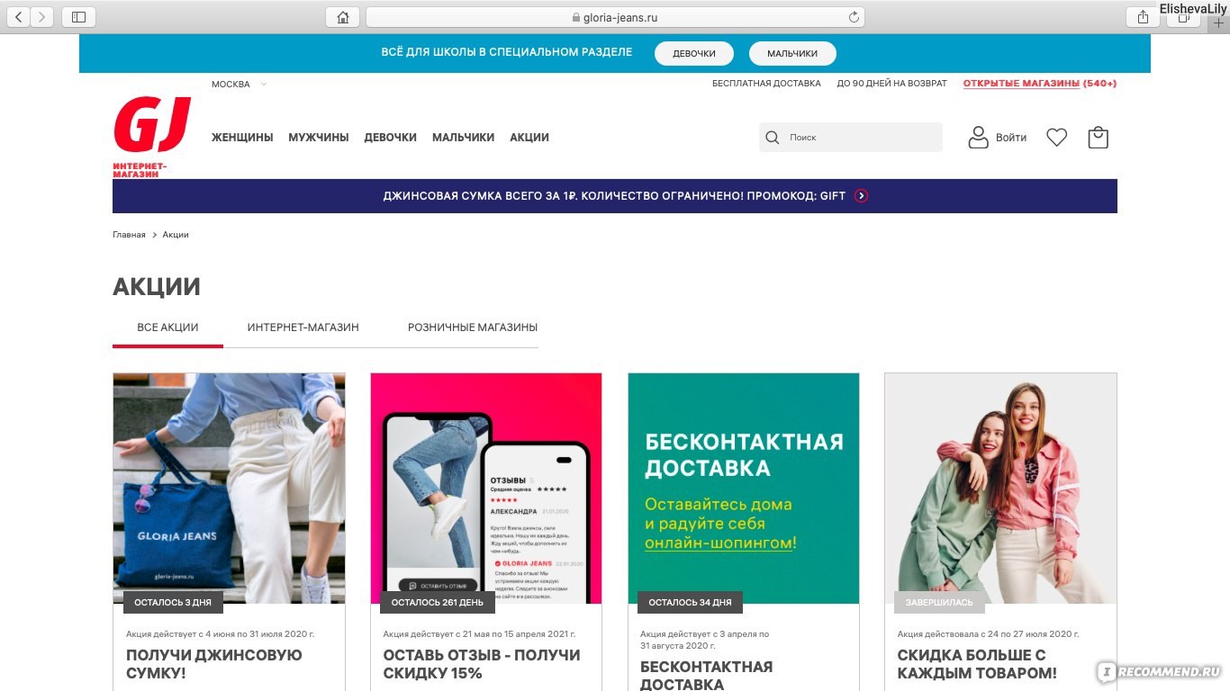Click Safari's reload page icon
The image size is (1230, 691).
pyautogui.click(x=854, y=17)
